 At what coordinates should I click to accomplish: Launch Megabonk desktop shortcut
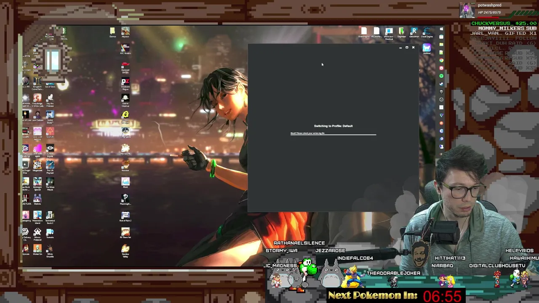click(37, 166)
